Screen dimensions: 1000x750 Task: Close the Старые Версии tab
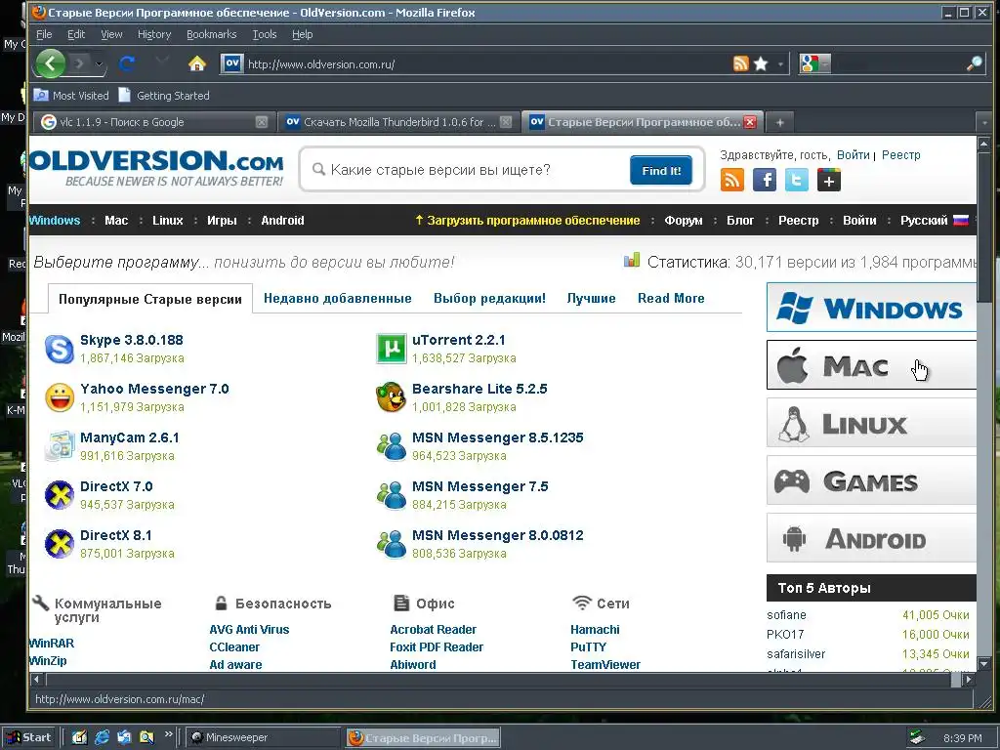[750, 122]
